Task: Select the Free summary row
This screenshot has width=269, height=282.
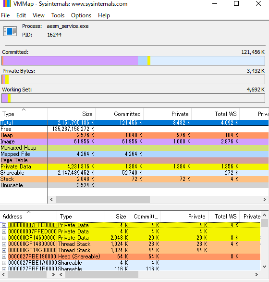Action: 134,129
